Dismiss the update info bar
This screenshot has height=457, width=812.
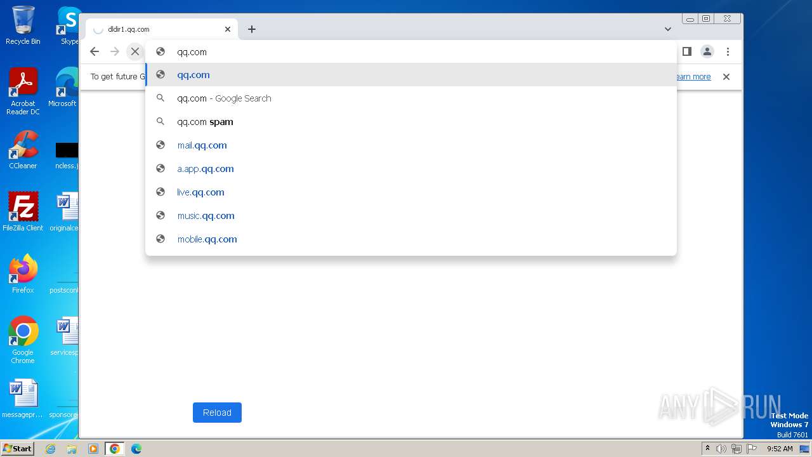click(x=726, y=77)
